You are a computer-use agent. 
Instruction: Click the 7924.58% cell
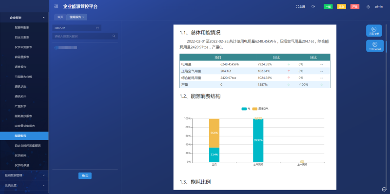pos(265,64)
